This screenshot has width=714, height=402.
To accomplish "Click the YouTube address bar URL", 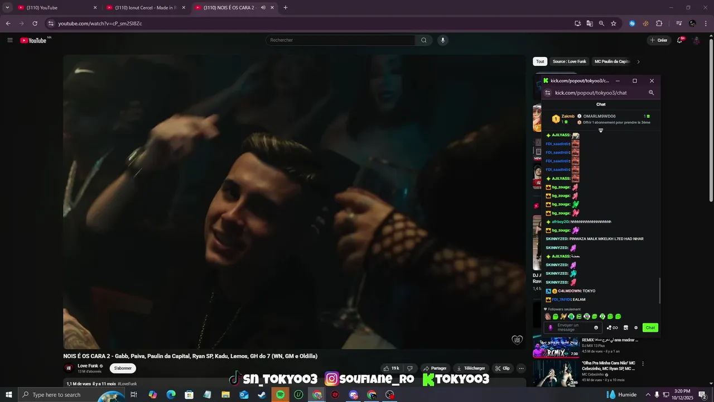I will (100, 23).
